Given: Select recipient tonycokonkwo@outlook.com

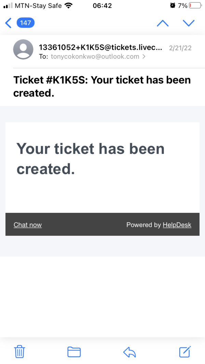Looking at the screenshot, I should pyautogui.click(x=95, y=57).
